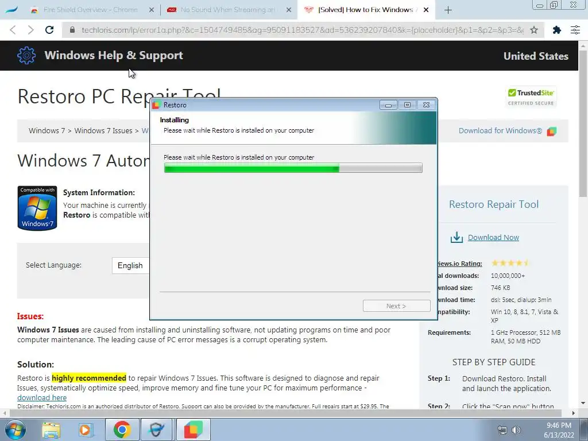This screenshot has height=441, width=588.
Task: Click the 10,000,000+ downloads value
Action: (x=508, y=276)
